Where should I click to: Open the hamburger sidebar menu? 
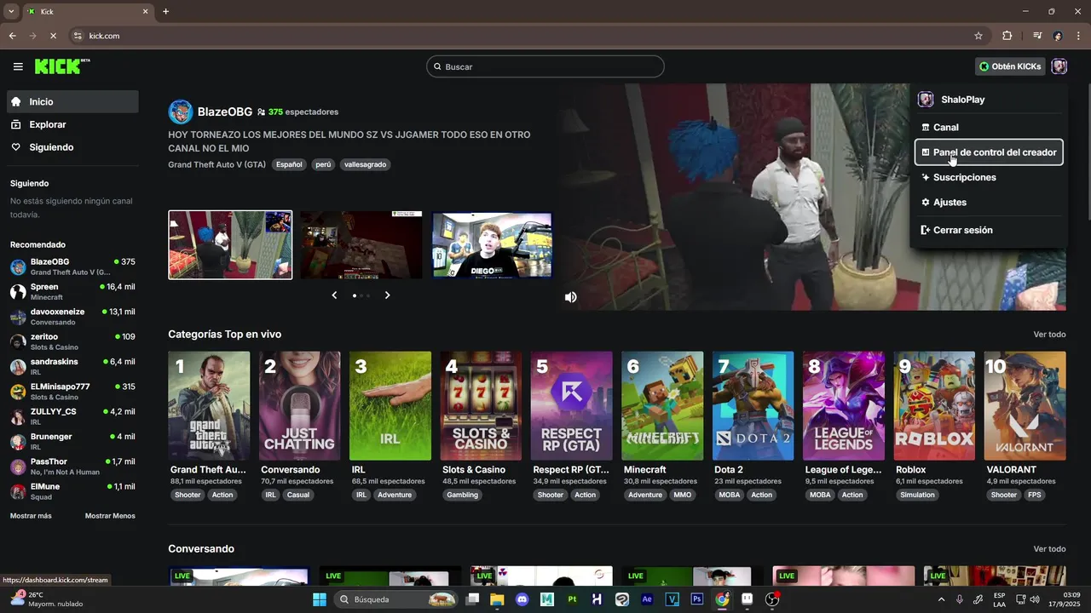(x=18, y=66)
